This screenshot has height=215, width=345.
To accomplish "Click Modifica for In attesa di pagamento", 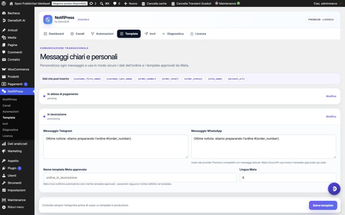I will [x=331, y=96].
